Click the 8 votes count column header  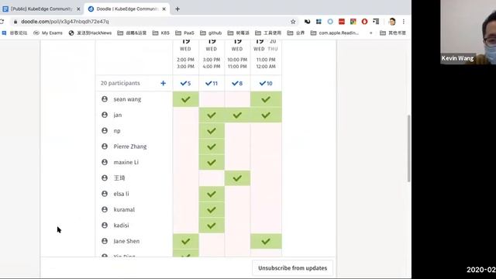[x=237, y=84]
